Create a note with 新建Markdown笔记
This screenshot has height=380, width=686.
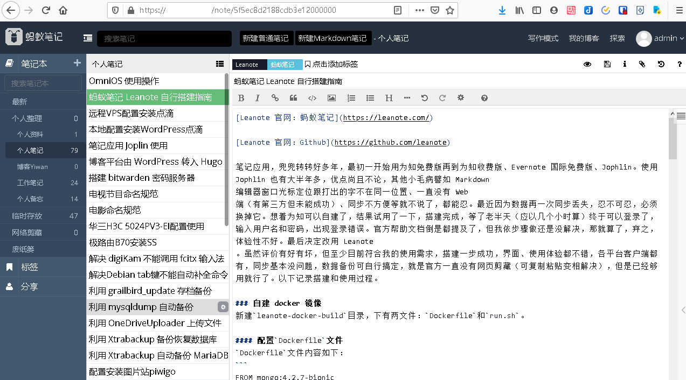[333, 38]
